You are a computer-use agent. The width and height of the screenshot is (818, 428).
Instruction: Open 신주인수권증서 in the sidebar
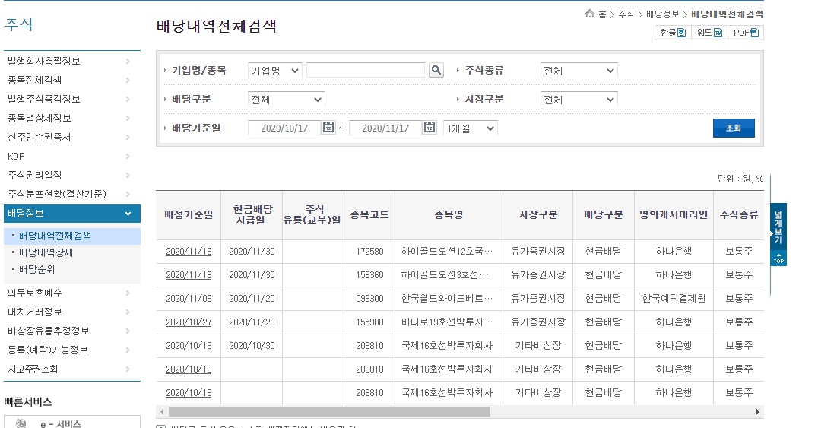tap(39, 137)
